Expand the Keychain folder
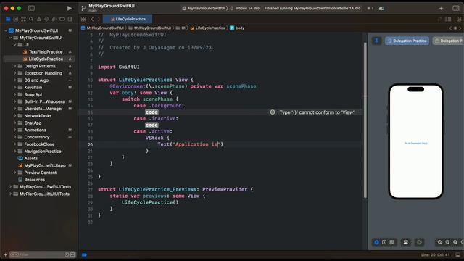The height and width of the screenshot is (261, 464). coord(14,87)
